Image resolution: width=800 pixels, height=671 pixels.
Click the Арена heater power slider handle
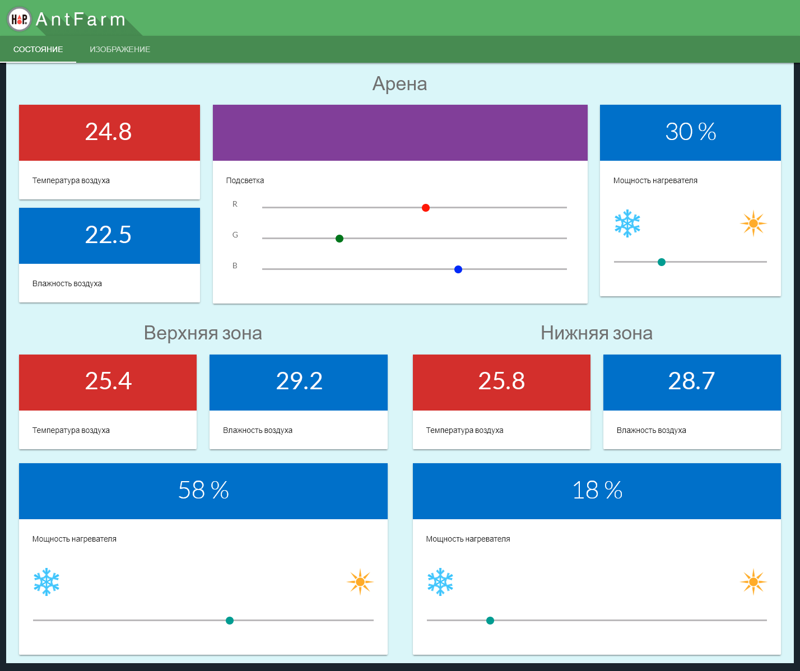[x=662, y=262]
